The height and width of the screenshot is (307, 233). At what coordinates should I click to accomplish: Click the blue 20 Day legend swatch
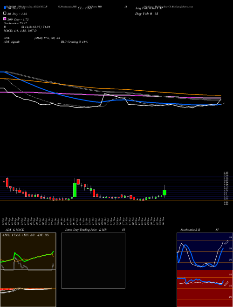point(5,7)
